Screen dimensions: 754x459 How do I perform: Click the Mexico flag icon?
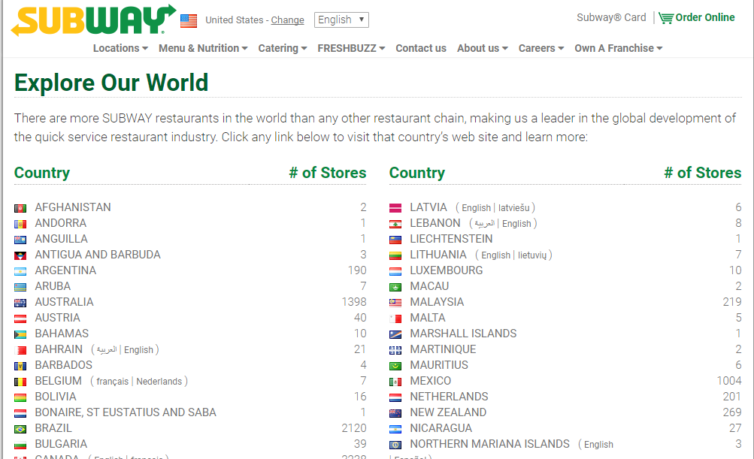tap(395, 382)
